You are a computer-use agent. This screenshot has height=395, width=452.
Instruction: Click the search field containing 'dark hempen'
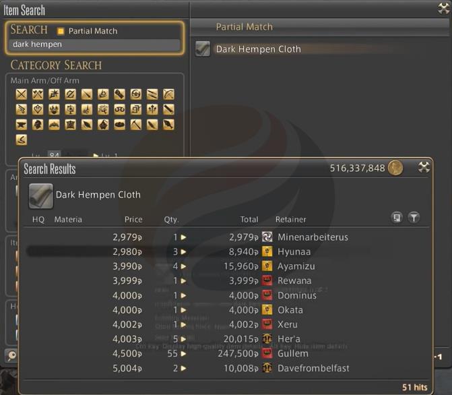tap(95, 44)
